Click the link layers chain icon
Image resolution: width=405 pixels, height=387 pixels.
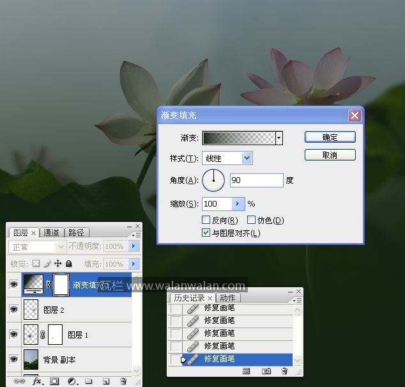[19, 381]
